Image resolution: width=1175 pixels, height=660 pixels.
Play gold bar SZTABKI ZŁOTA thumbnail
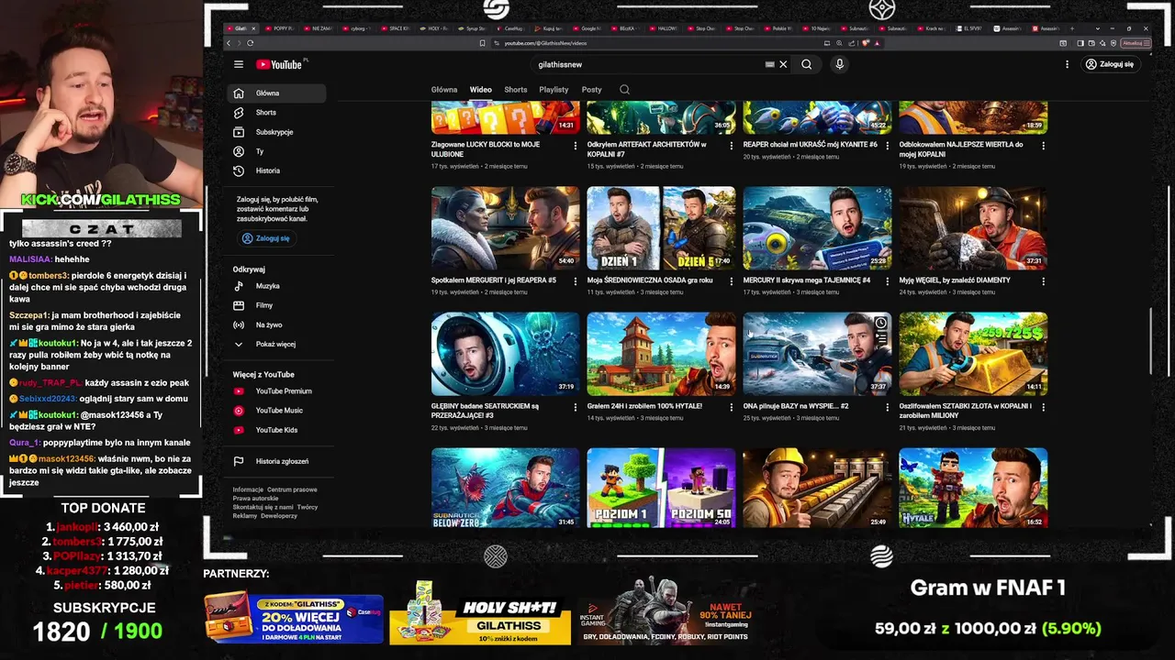tap(973, 353)
